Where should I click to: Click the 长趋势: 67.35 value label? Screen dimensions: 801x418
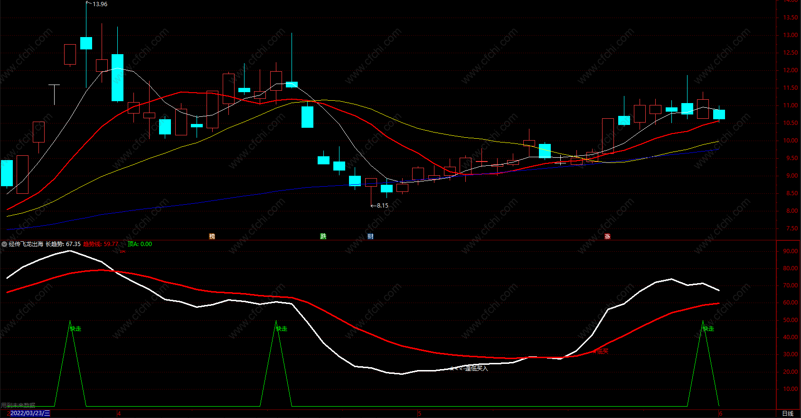[x=63, y=244]
